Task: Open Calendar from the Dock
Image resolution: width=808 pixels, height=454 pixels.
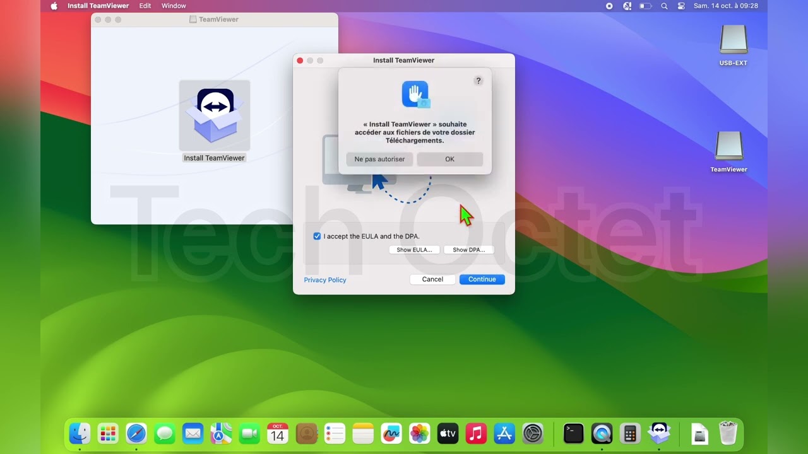Action: click(278, 433)
